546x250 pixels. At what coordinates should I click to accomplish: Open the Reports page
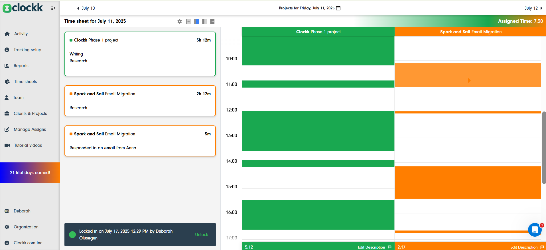point(21,66)
